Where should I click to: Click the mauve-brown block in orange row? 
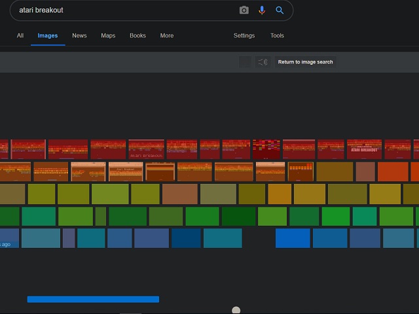coord(365,171)
